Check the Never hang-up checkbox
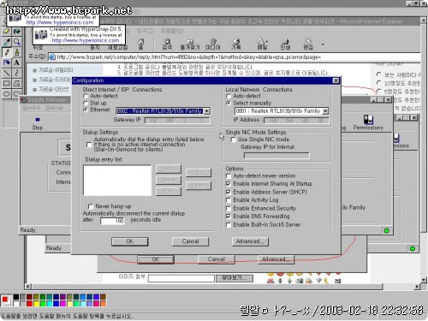 coord(91,206)
